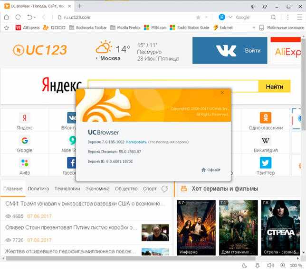This screenshot has width=306, height=269.
Task: Open downloads arrow icon in status bar
Action: point(258,265)
